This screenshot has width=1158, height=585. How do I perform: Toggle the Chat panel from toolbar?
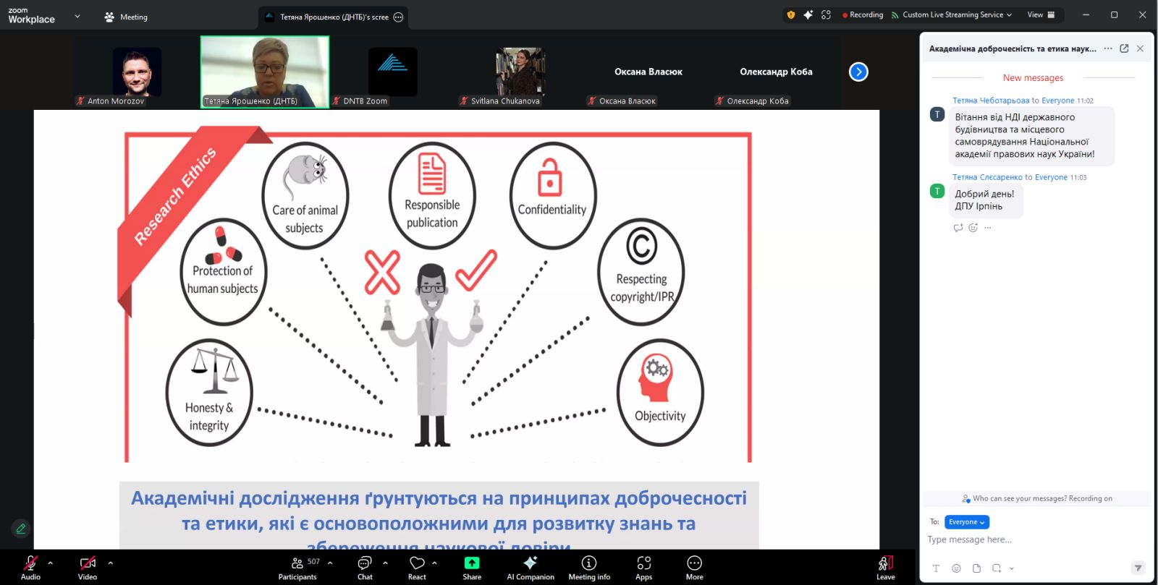(x=365, y=566)
